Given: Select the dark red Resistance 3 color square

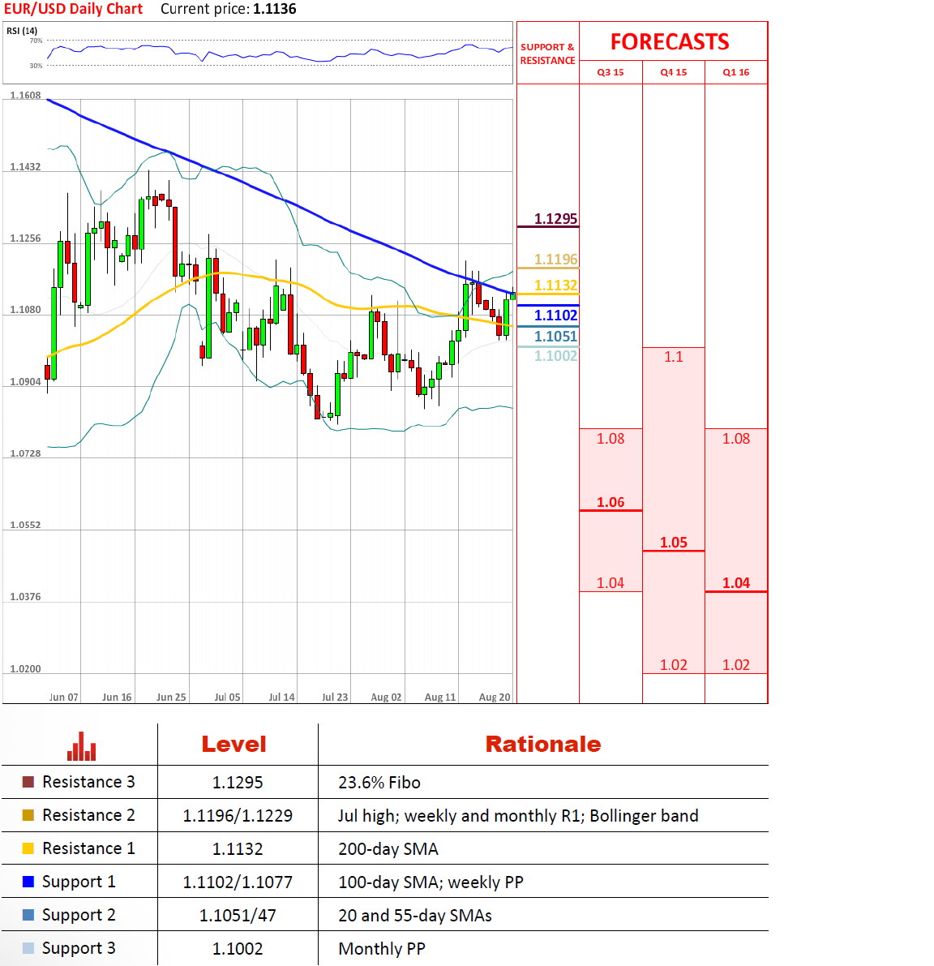Looking at the screenshot, I should coord(28,782).
